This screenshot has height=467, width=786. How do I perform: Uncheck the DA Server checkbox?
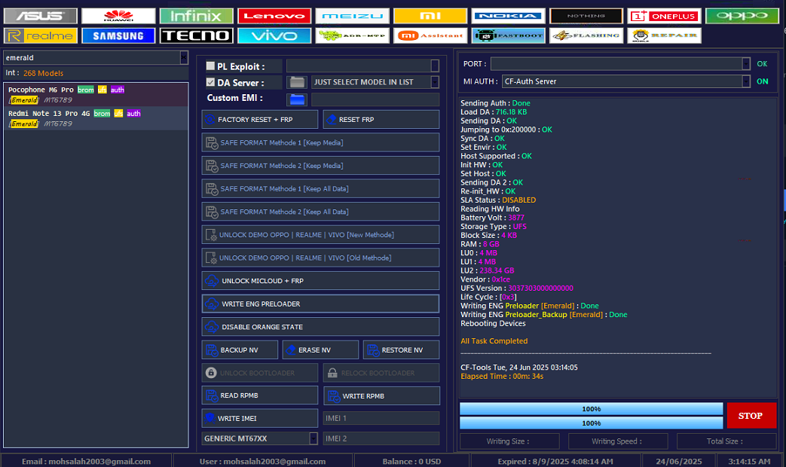pos(210,82)
